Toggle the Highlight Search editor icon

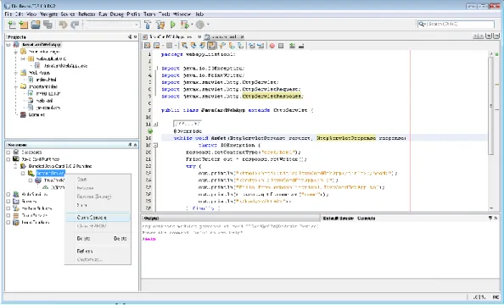[211, 46]
